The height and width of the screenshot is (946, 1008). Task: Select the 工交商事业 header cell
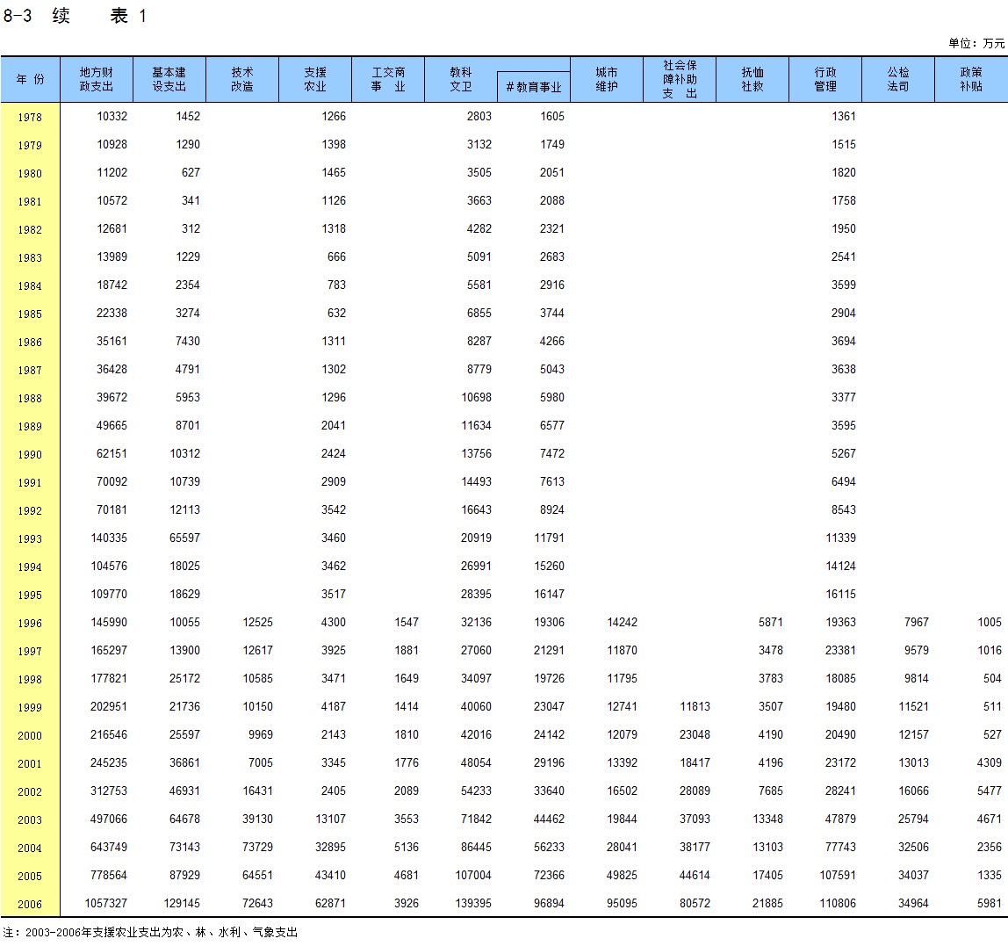388,79
